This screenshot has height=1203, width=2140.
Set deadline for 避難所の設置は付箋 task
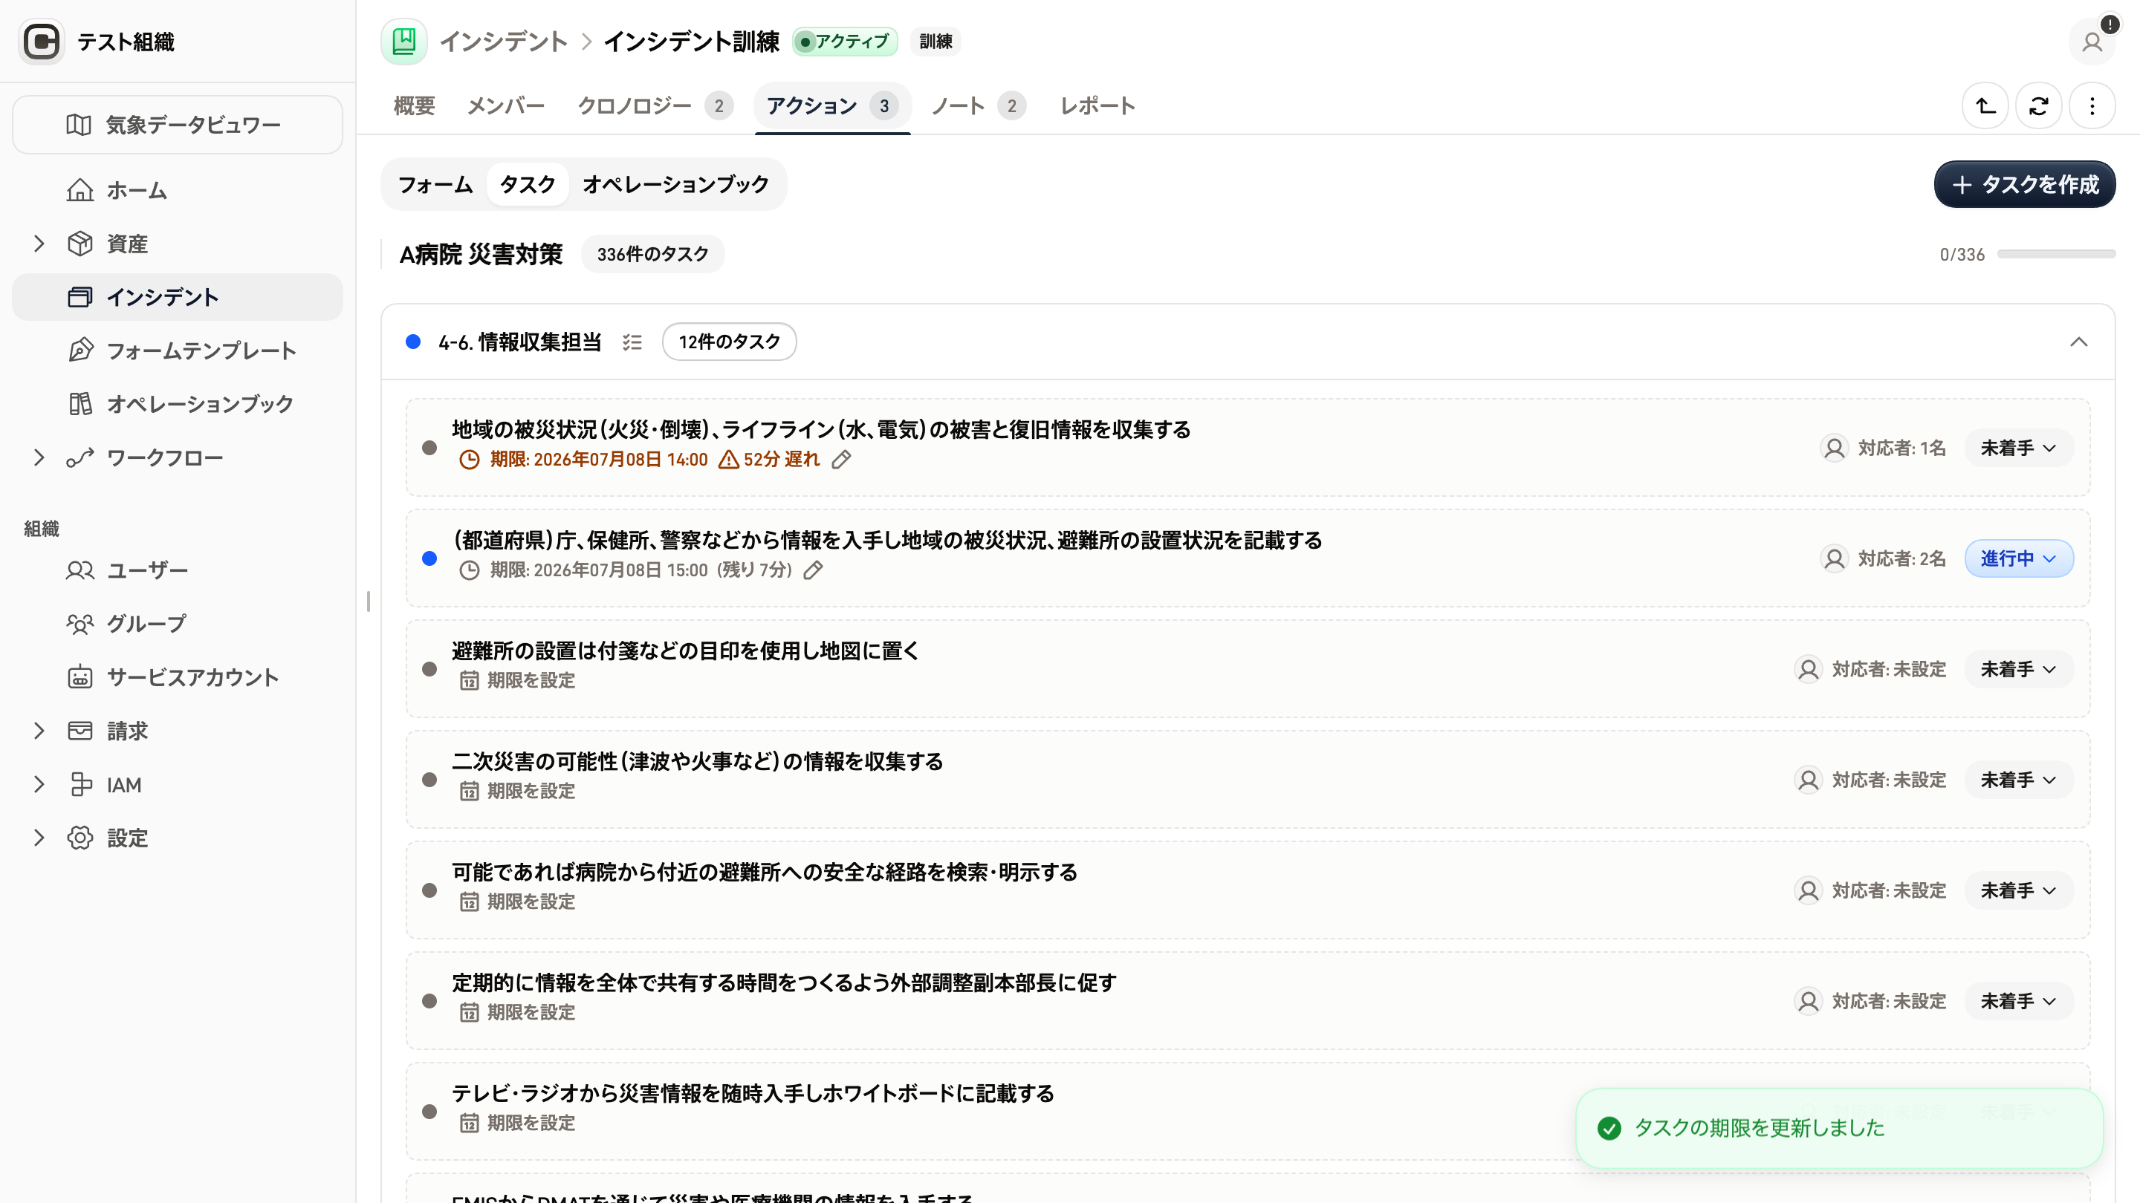point(516,681)
